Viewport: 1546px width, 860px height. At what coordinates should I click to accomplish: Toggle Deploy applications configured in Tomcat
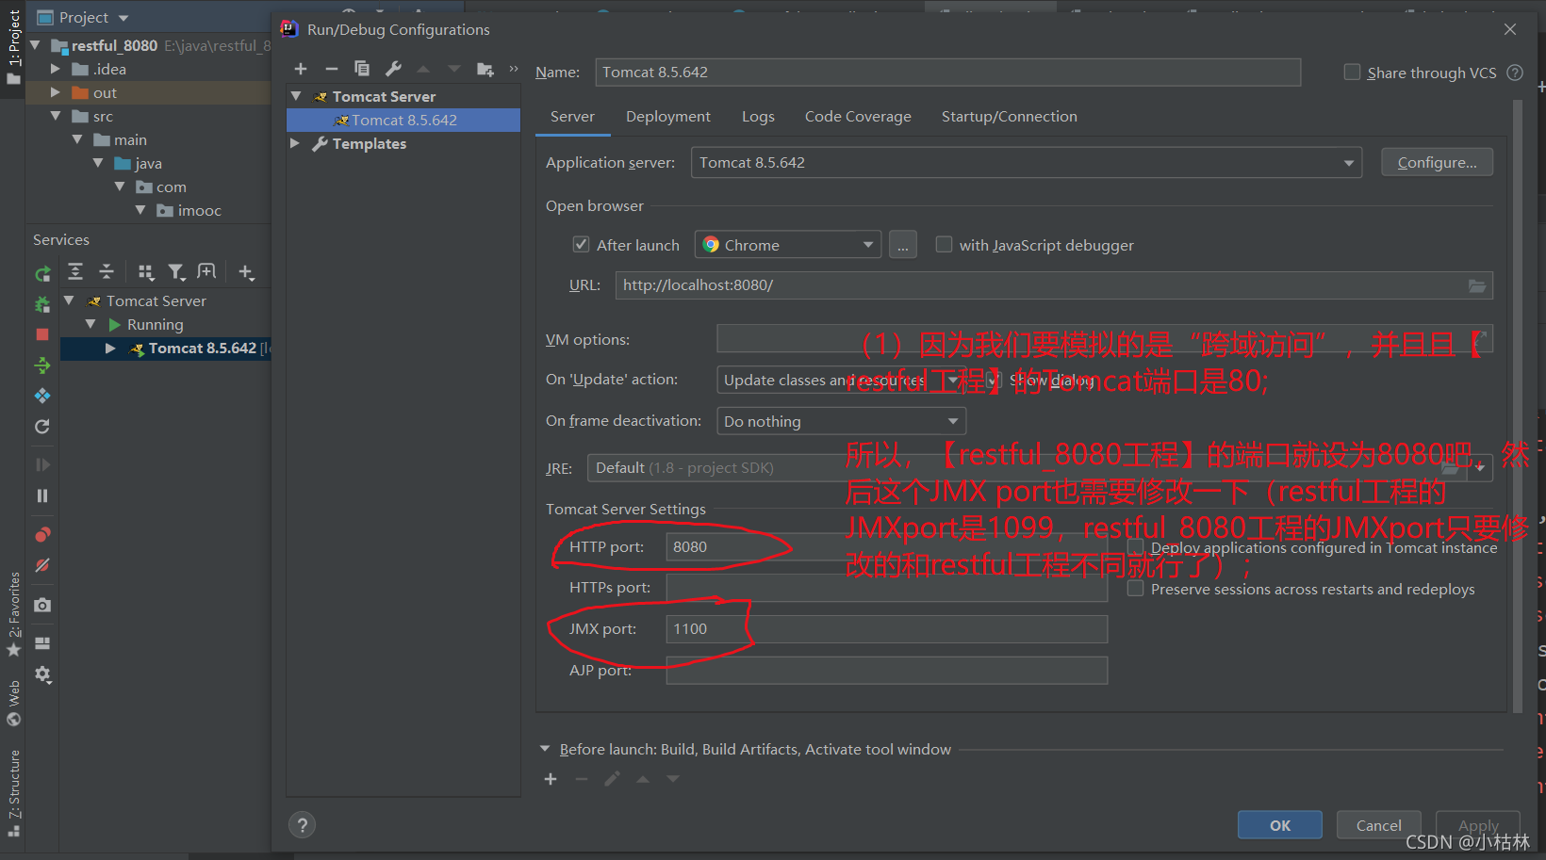coord(1136,547)
